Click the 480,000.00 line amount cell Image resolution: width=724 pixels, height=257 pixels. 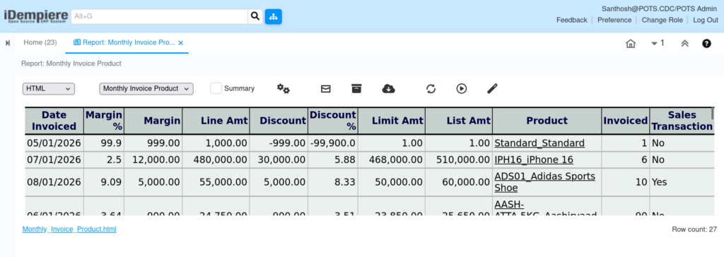pos(216,160)
